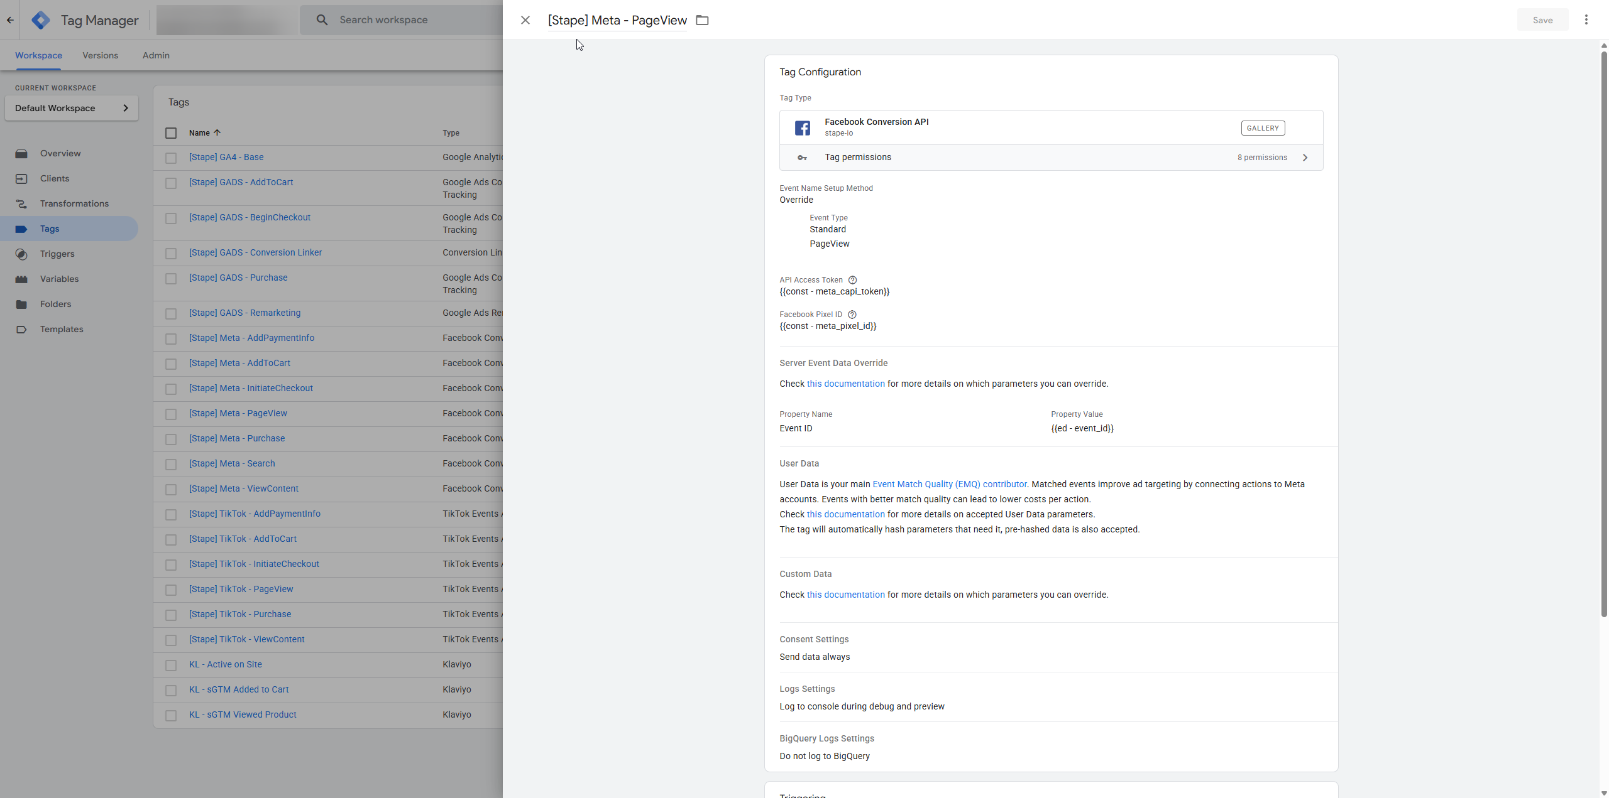Open the Default Workspace selector
This screenshot has width=1609, height=798.
tap(71, 108)
